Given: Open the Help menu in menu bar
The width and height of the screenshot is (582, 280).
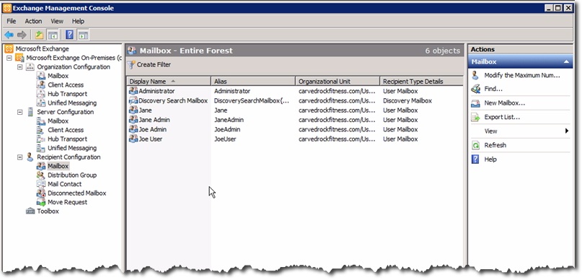Looking at the screenshot, I should pyautogui.click(x=78, y=21).
